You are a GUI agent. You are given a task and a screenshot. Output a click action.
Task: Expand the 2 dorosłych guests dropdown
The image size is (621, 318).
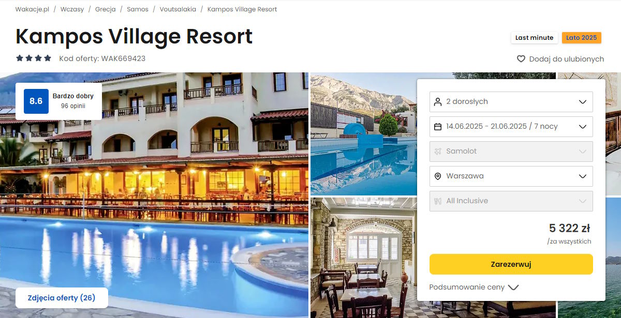[x=511, y=102]
